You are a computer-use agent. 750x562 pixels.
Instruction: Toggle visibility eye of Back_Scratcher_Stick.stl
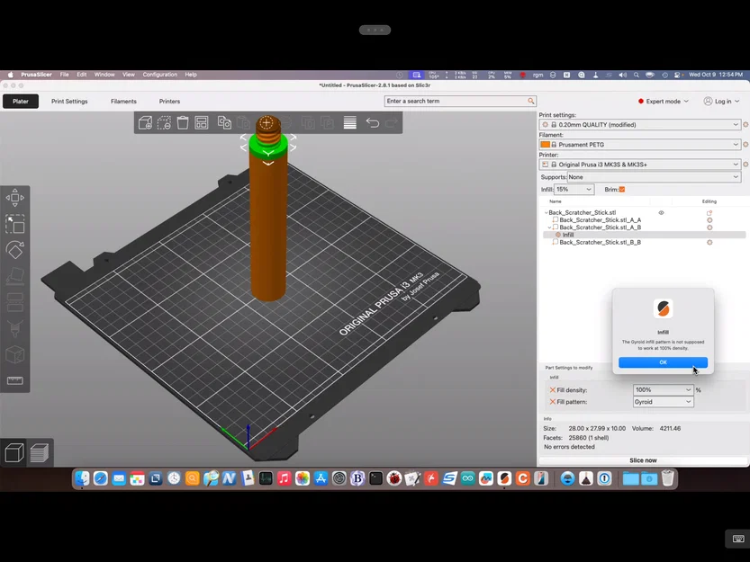coord(661,213)
